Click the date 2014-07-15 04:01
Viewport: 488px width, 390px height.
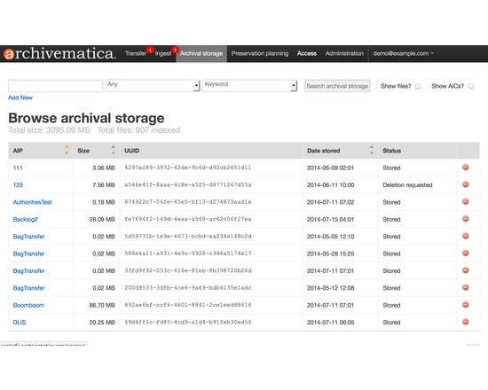click(x=331, y=219)
